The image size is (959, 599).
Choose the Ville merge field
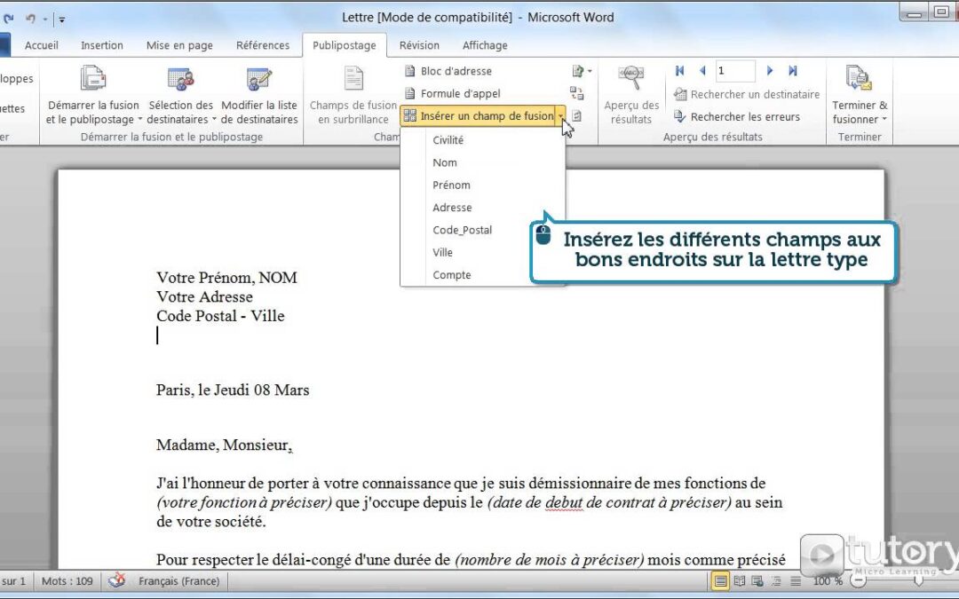click(443, 252)
